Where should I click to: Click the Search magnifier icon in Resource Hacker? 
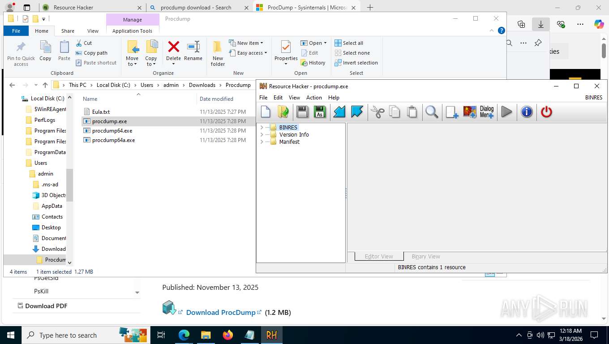(x=432, y=112)
